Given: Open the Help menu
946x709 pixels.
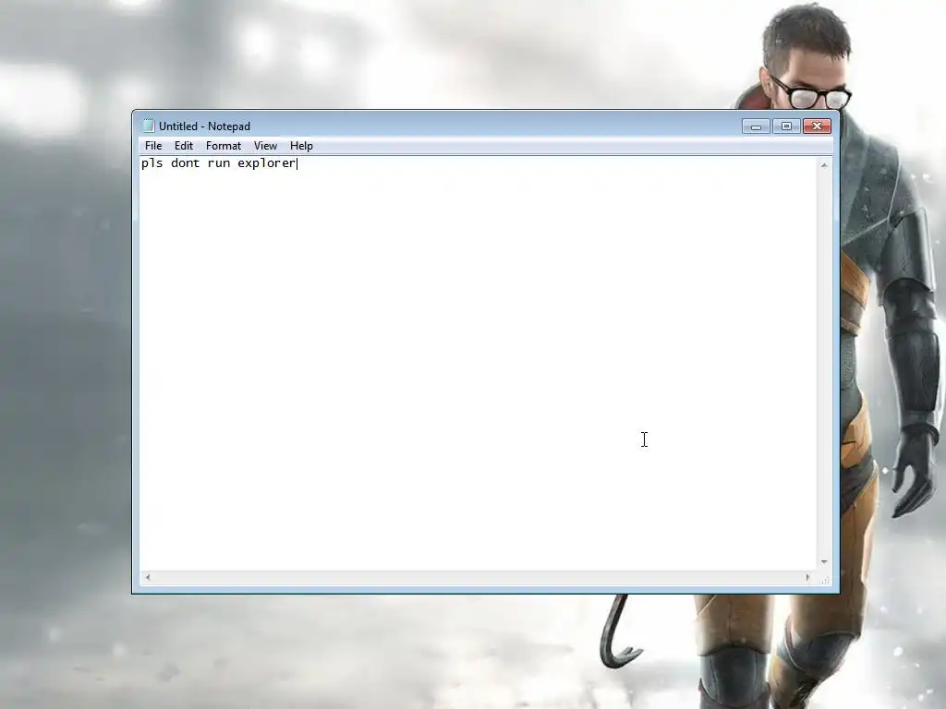Looking at the screenshot, I should (x=301, y=146).
